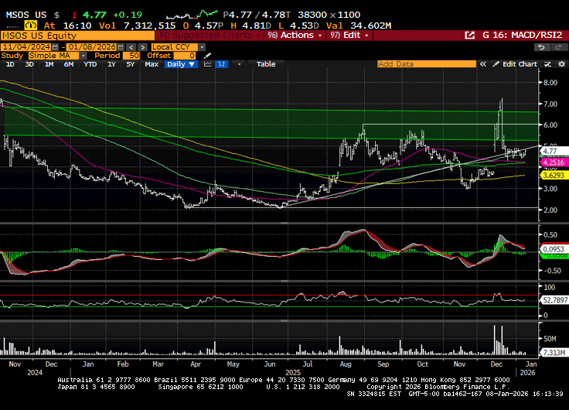The width and height of the screenshot is (569, 410).
Task: Select the 1Y time range
Action: tap(111, 64)
